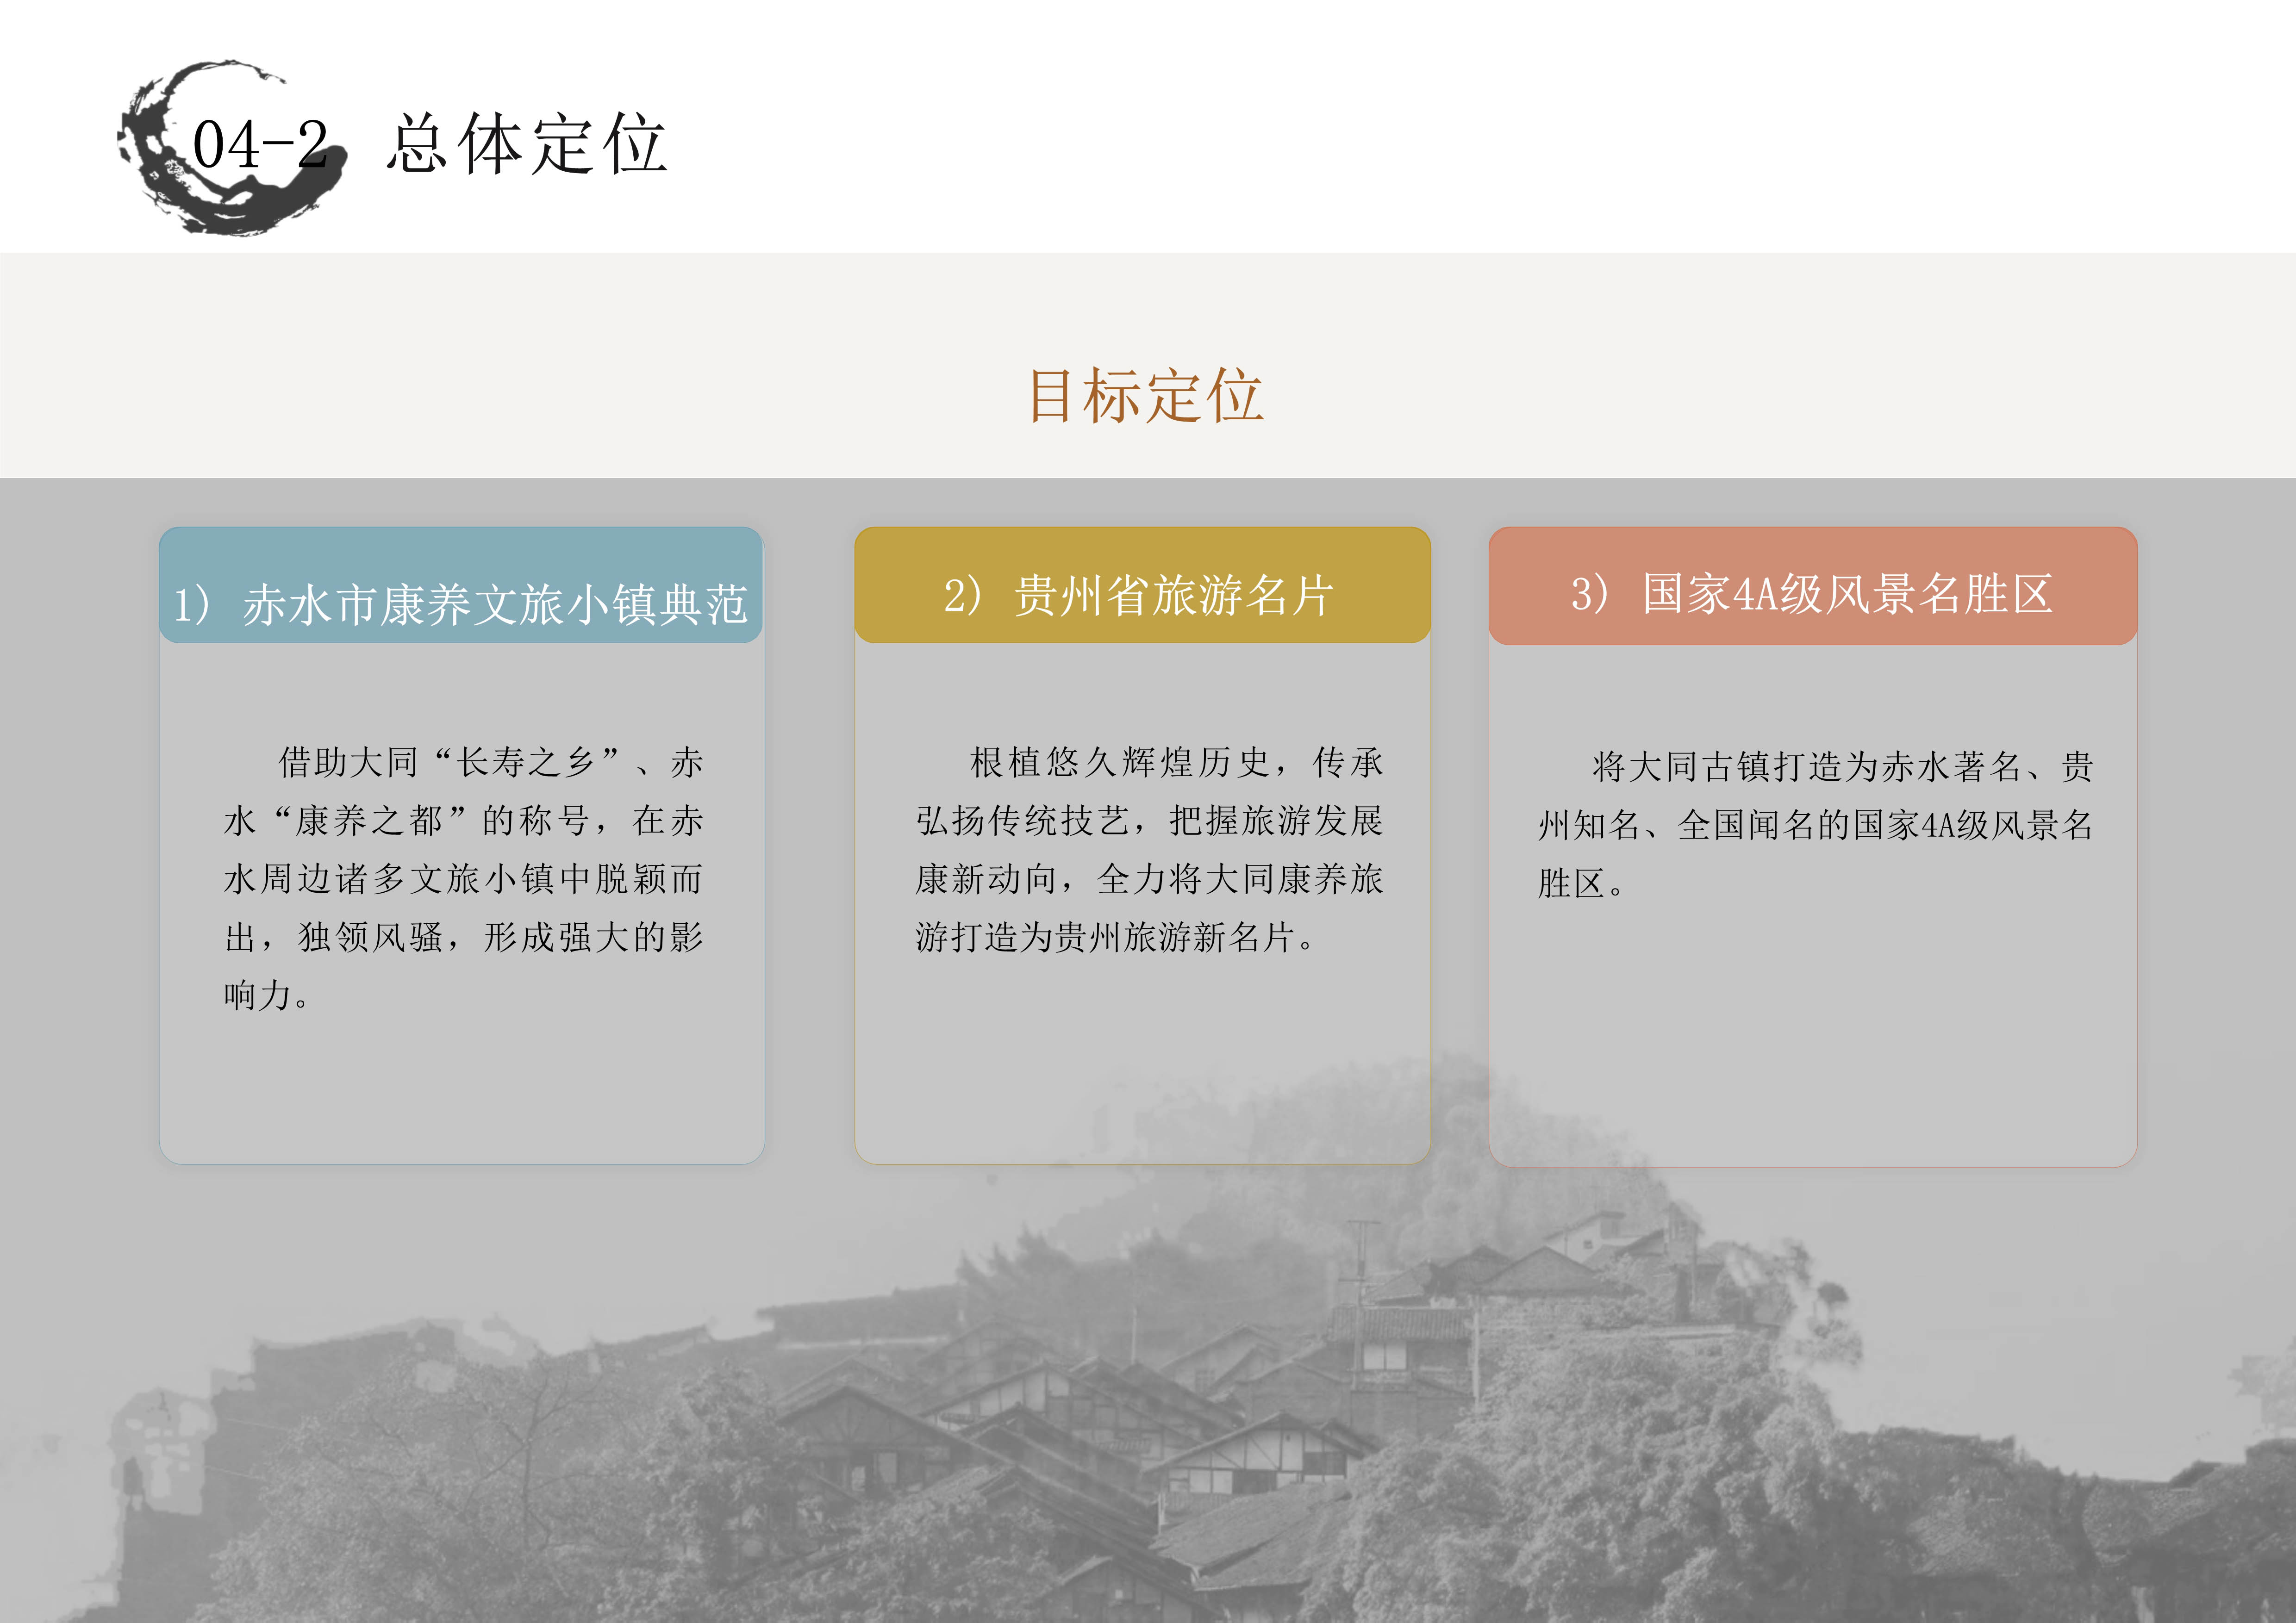The width and height of the screenshot is (2296, 1623).
Task: Click the paragraph starting 借助大同“长寿之乡”
Action: point(463,878)
